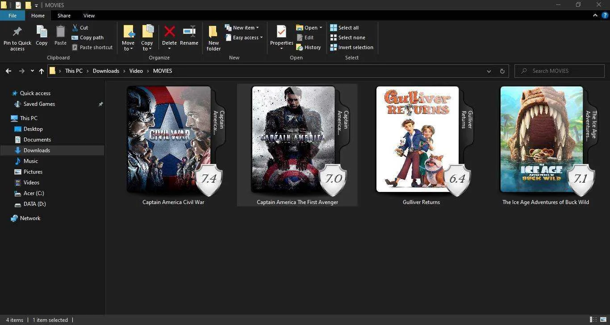
Task: Click the red Delete icon
Action: (169, 32)
